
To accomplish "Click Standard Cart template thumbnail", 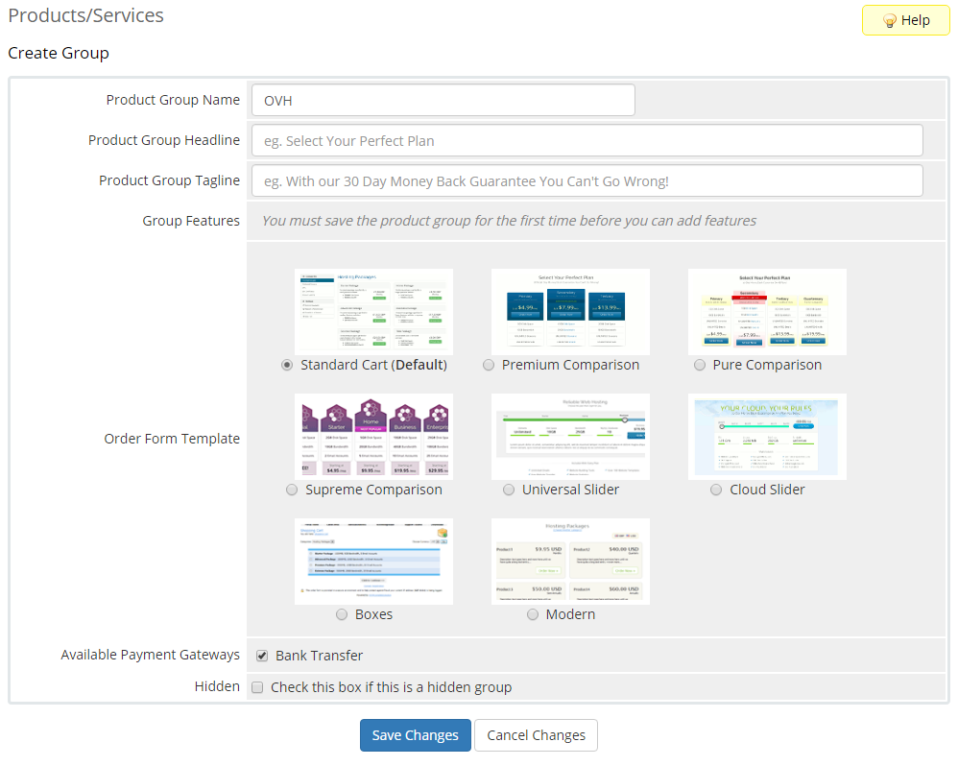I will (374, 312).
